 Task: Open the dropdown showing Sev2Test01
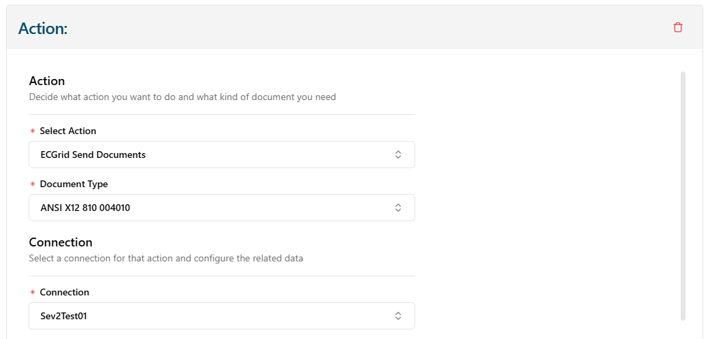tap(204, 316)
